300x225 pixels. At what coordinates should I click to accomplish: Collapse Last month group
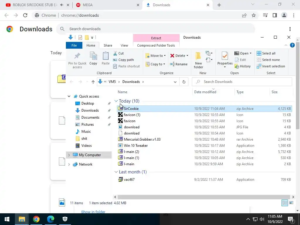pyautogui.click(x=116, y=172)
